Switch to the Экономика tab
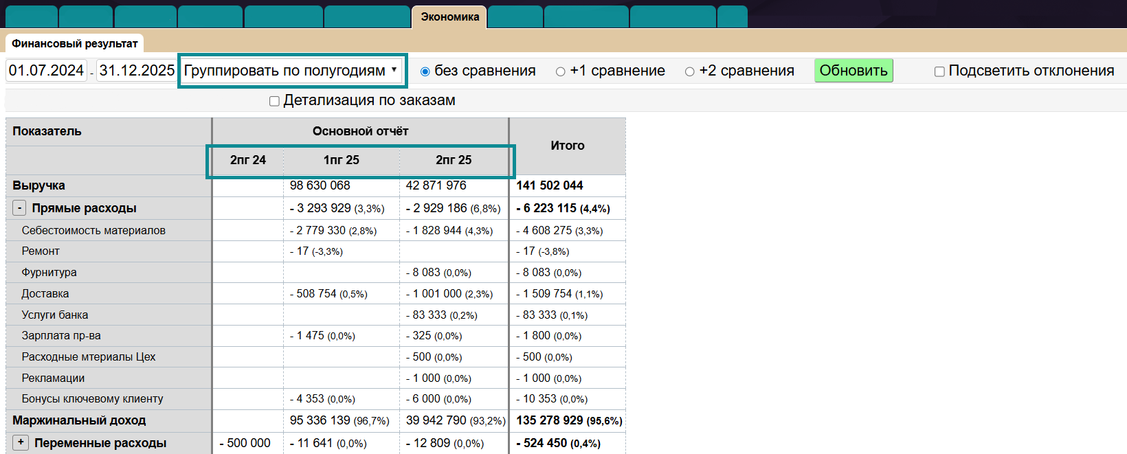 coord(449,17)
